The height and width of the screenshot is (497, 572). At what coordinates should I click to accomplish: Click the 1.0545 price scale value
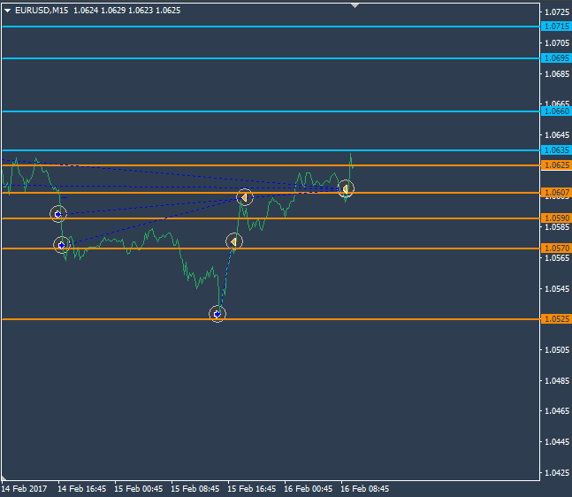557,289
